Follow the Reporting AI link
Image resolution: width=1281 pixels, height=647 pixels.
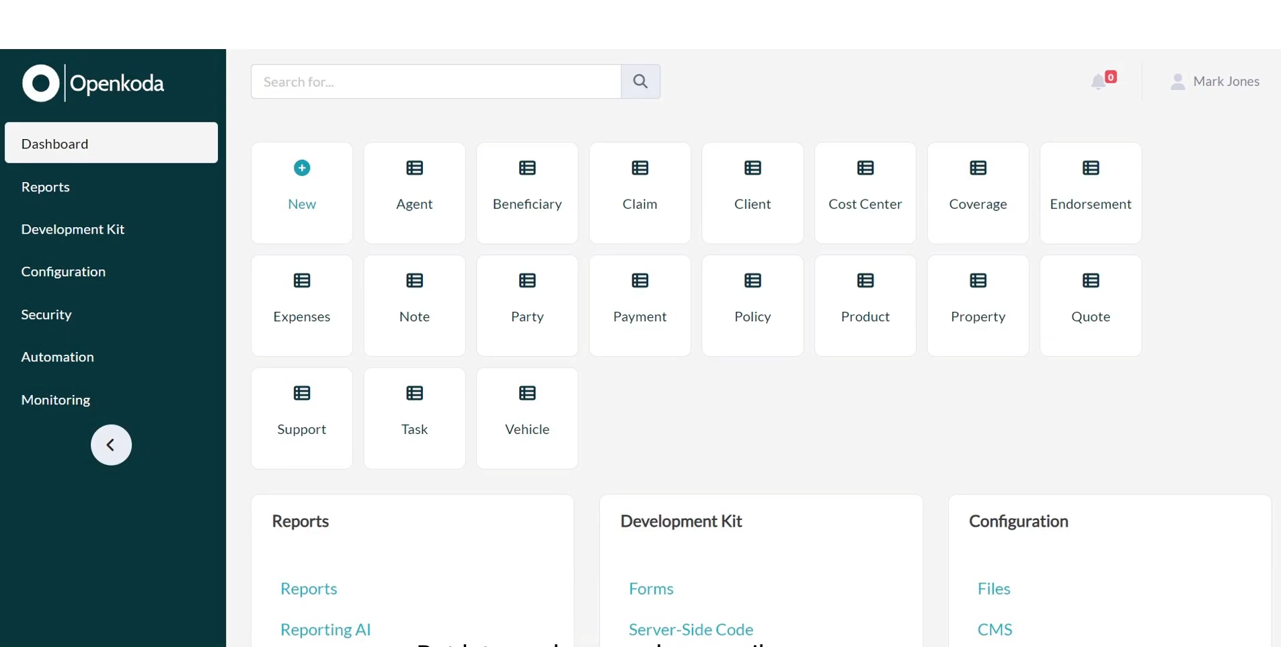(325, 630)
